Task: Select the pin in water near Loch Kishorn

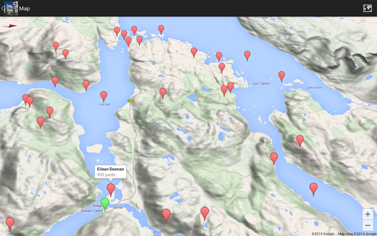Action: (281, 76)
